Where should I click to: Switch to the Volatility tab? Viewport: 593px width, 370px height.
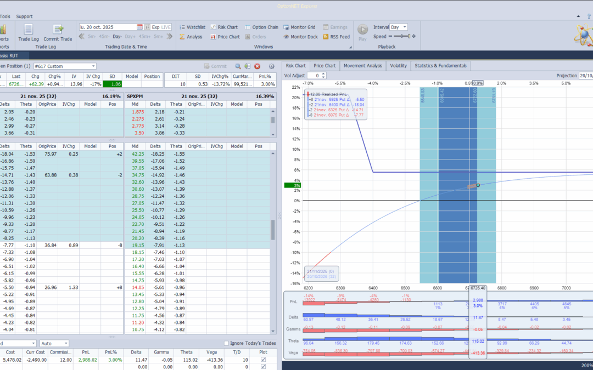(x=398, y=66)
